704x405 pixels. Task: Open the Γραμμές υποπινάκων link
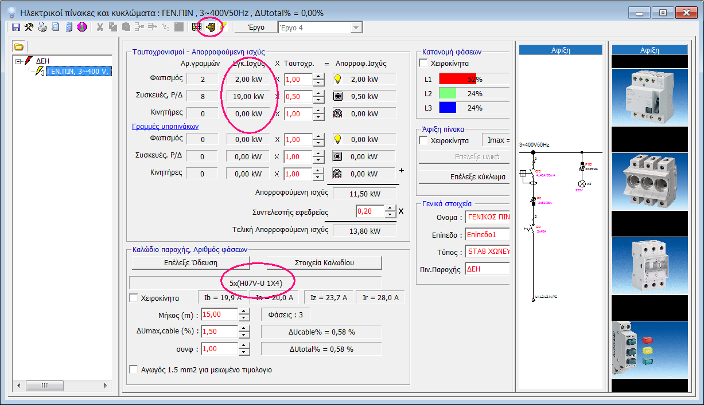(165, 126)
